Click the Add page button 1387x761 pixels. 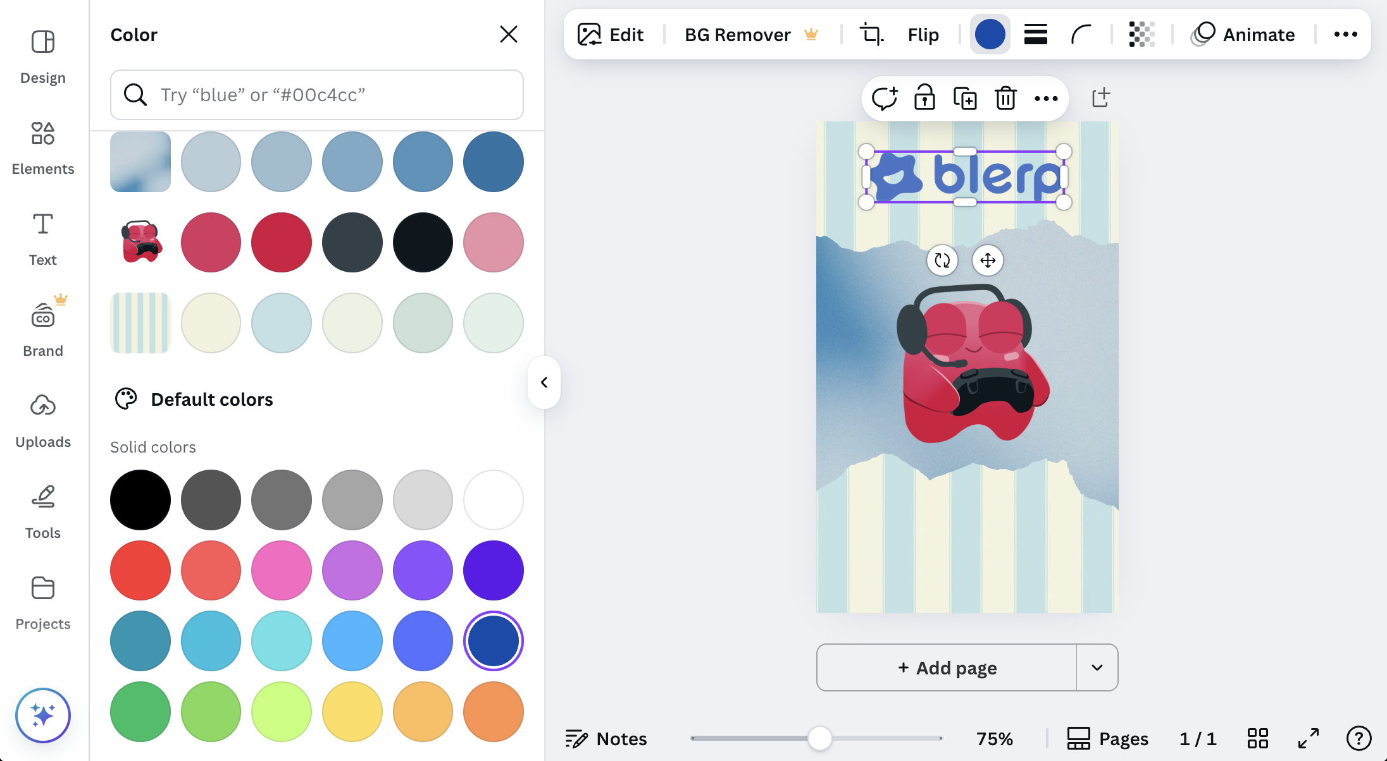[x=947, y=667]
